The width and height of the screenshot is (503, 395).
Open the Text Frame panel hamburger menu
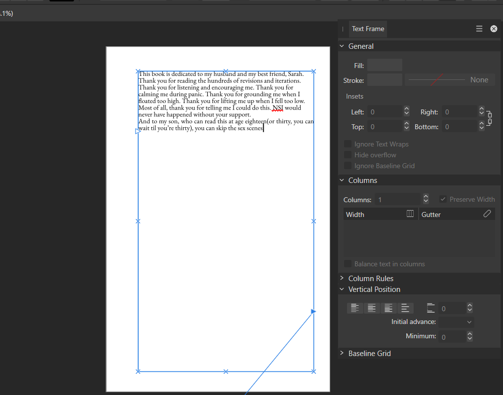click(x=479, y=29)
